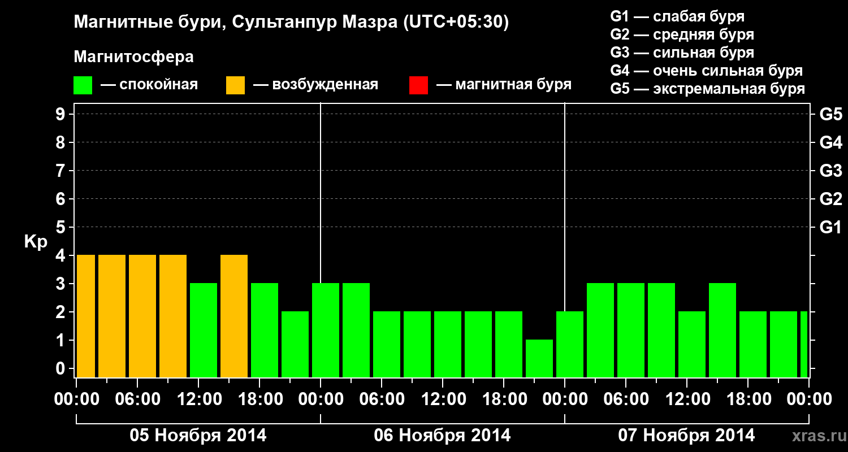Click the '— возбужденная' legend label
Screen dimensions: 848x452
(x=315, y=85)
